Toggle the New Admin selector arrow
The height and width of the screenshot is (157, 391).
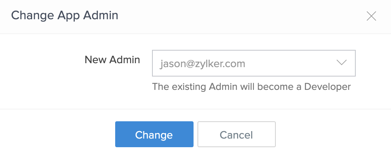342,63
